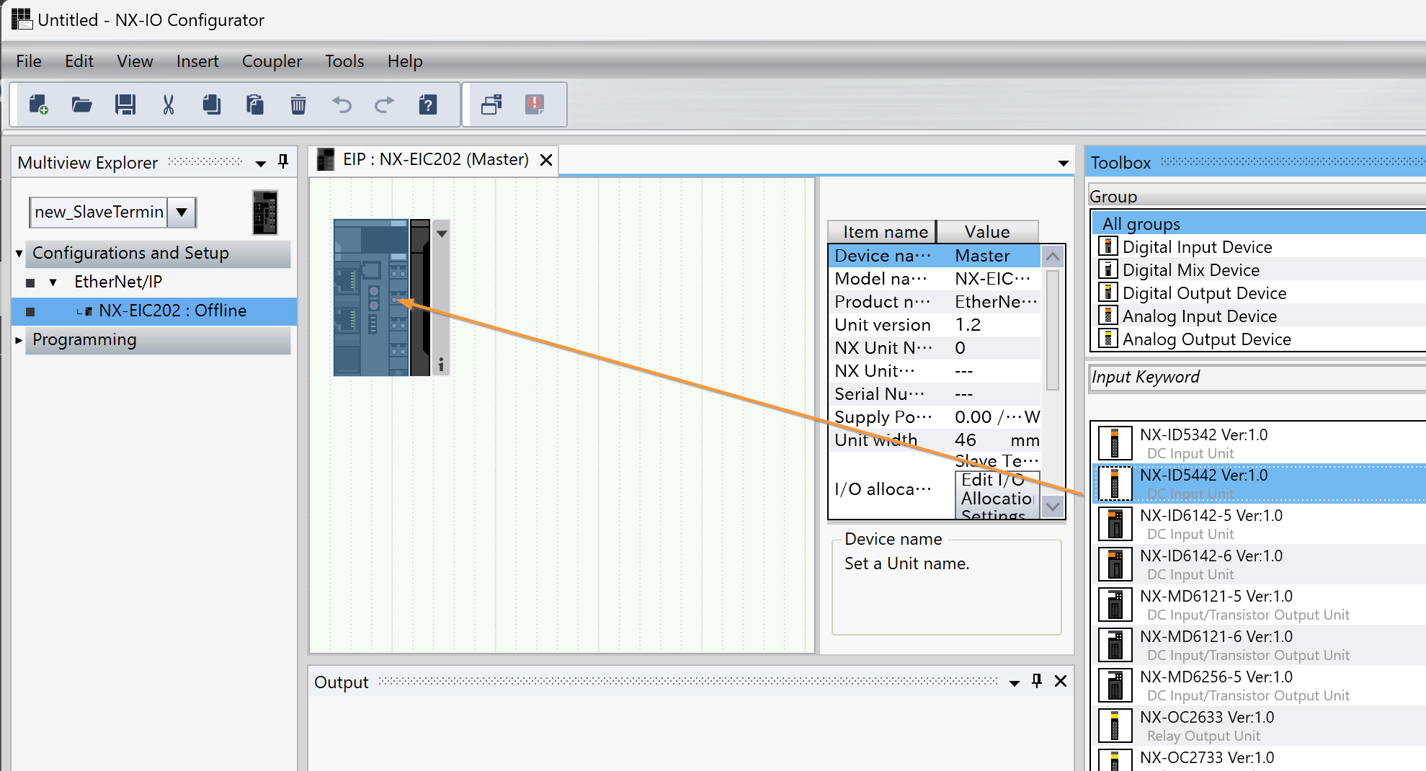Click the properties table scroll down arrow

[1053, 507]
